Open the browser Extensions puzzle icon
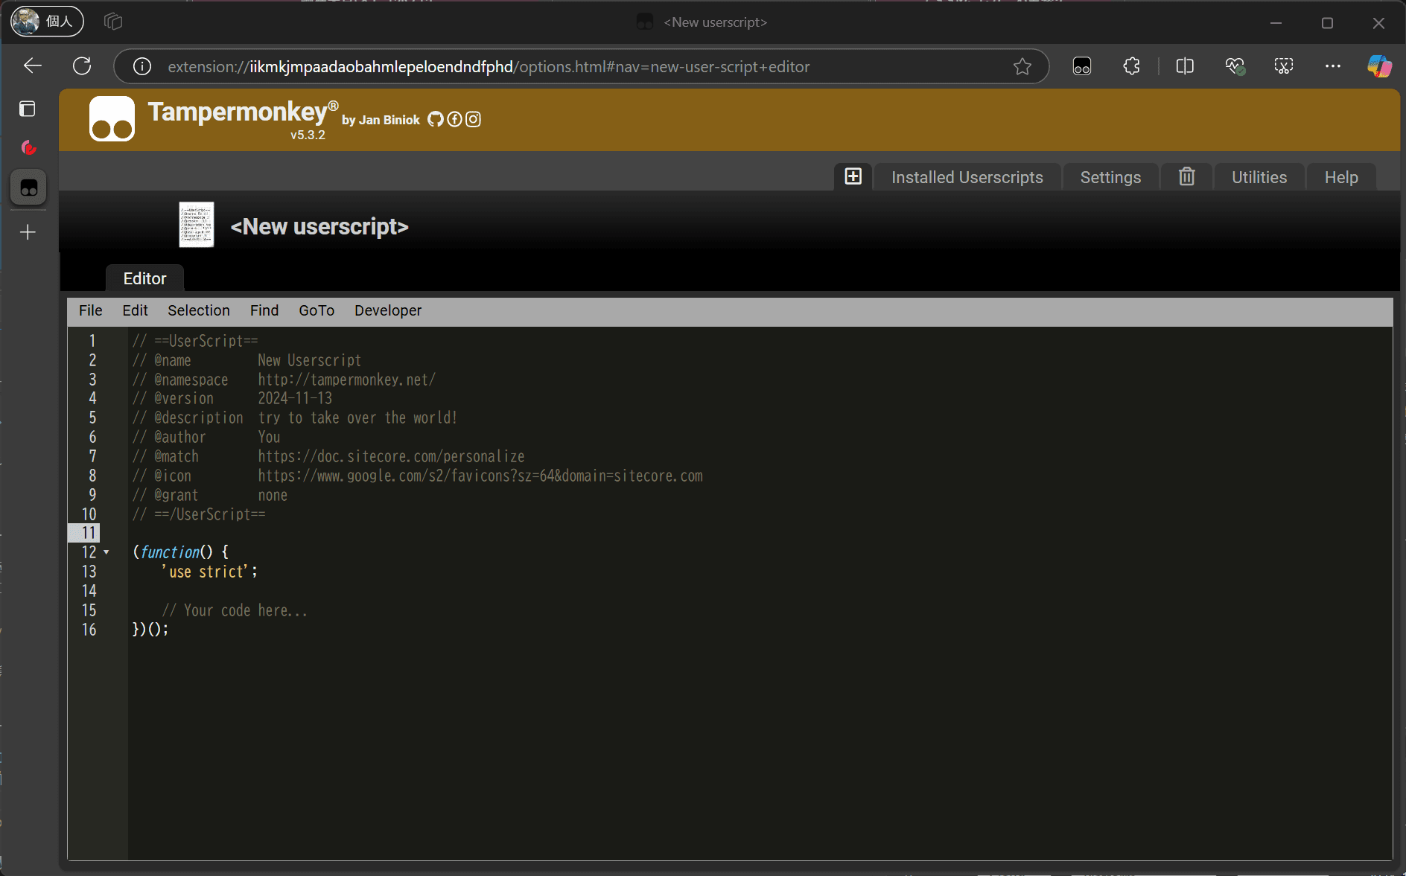This screenshot has width=1406, height=876. 1131,66
